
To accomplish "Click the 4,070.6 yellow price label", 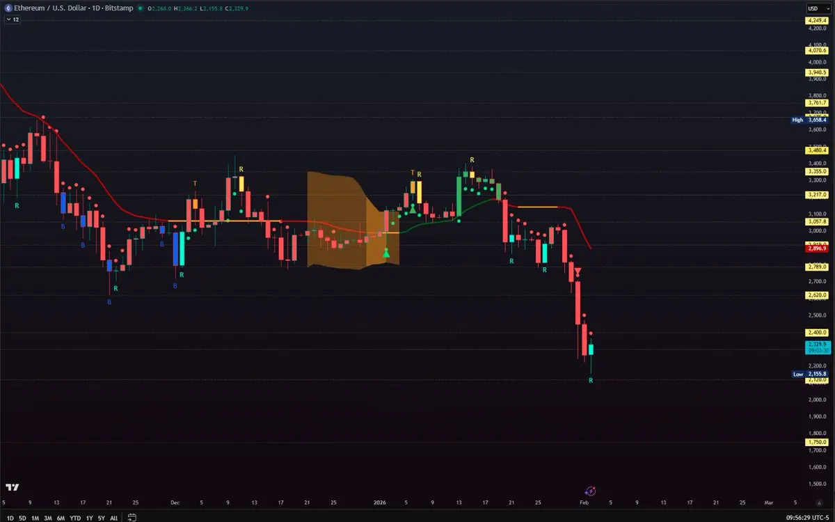I will pyautogui.click(x=816, y=50).
